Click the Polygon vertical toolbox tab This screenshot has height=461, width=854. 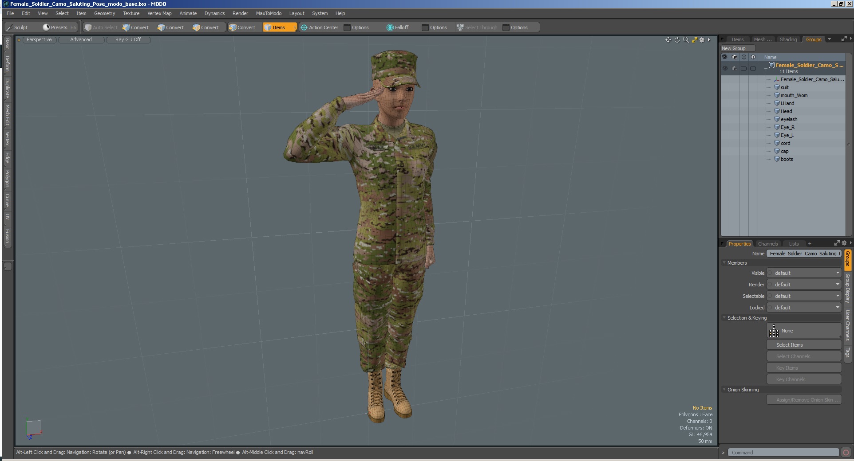click(x=7, y=179)
